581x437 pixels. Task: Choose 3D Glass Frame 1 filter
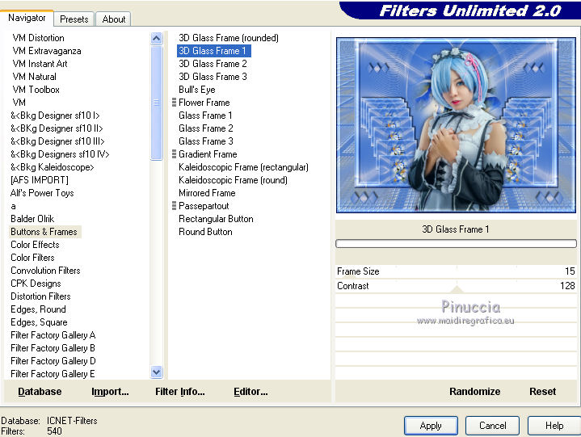214,51
